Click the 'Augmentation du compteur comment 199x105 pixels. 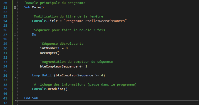(76, 62)
